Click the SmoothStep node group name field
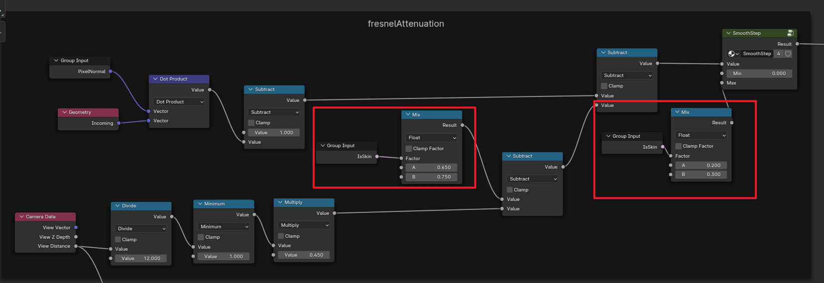Screen dimensions: 824x283 click(756, 54)
